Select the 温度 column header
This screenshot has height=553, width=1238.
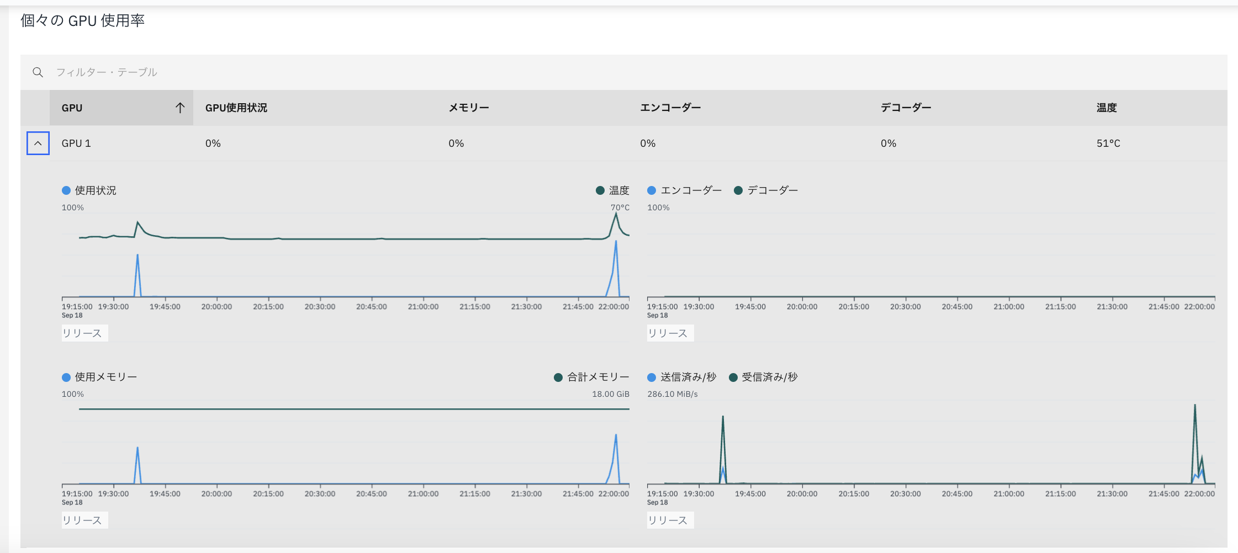coord(1107,107)
